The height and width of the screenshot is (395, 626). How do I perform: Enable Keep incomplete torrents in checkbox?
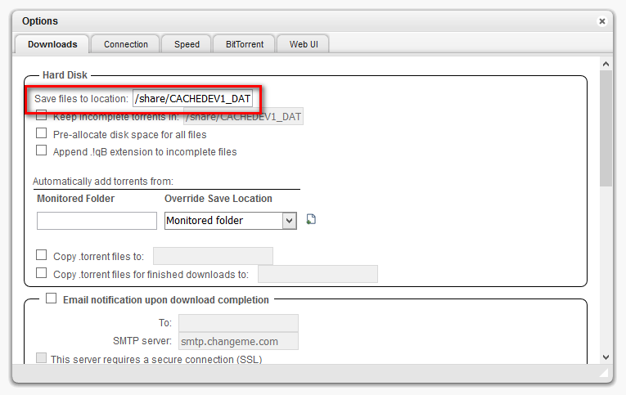[42, 116]
